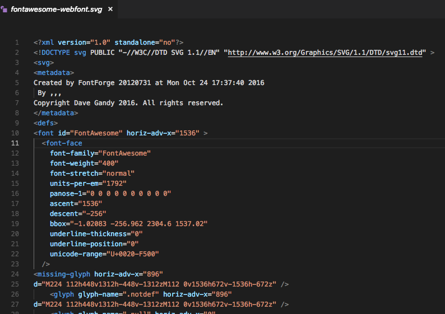The image size is (445, 314).
Task: Place cursor on the defs tag
Action: 45,123
